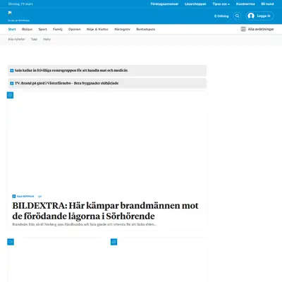Open Alla avdelningar menu label
This screenshot has height=282, width=282.
coord(261,29)
